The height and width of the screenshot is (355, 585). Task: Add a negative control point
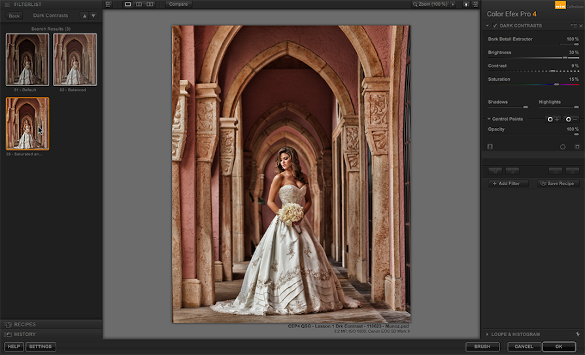(571, 119)
